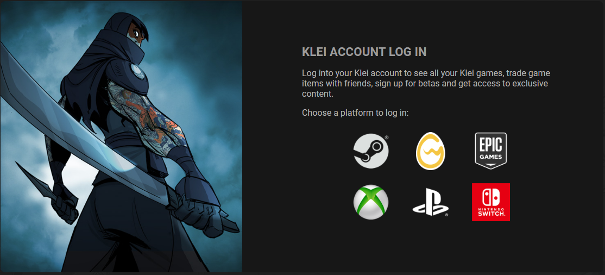
Task: Choose the yellow WeGame egg logo
Action: [431, 151]
